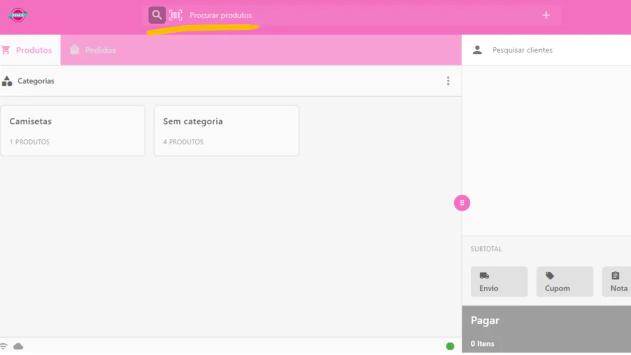Open the Camisetas category card
Screen dimensions: 631x355
[x=73, y=131]
